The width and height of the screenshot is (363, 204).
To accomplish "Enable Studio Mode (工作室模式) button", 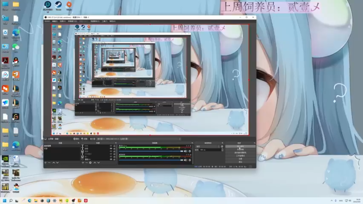I will click(x=240, y=156).
